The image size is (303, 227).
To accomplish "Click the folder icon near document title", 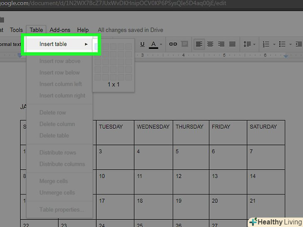I will pos(2,20).
